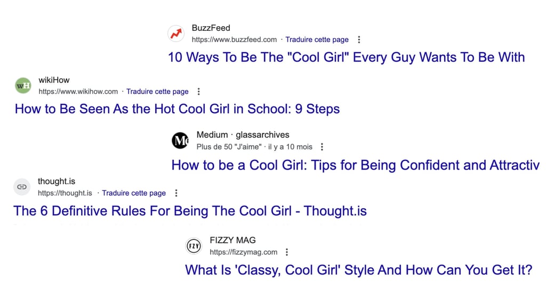Open three-dot menu for BuzzFeed result
Screen dimensions: 546x299
359,40
